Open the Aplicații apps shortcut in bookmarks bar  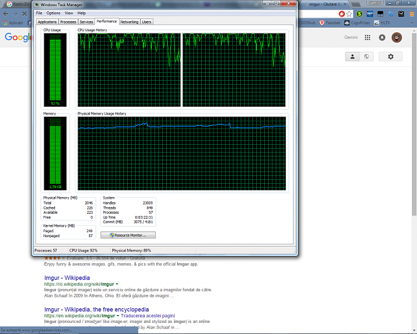point(13,23)
